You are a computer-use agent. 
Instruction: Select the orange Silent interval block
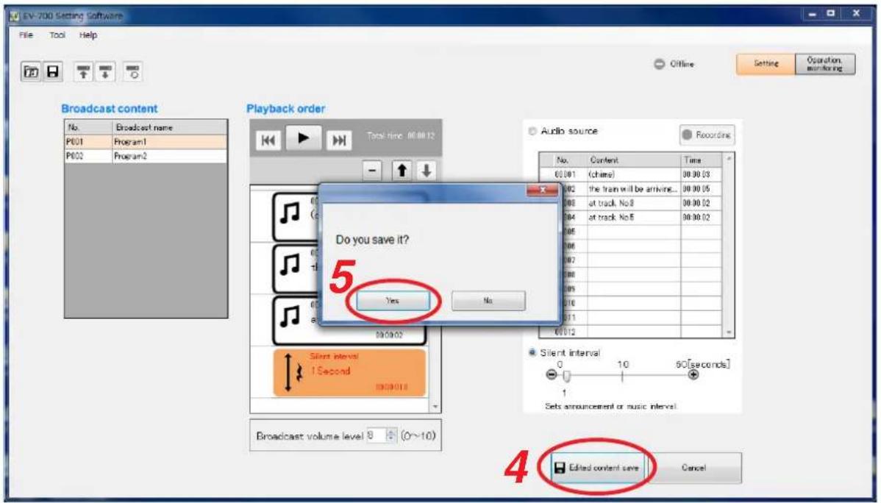[349, 372]
